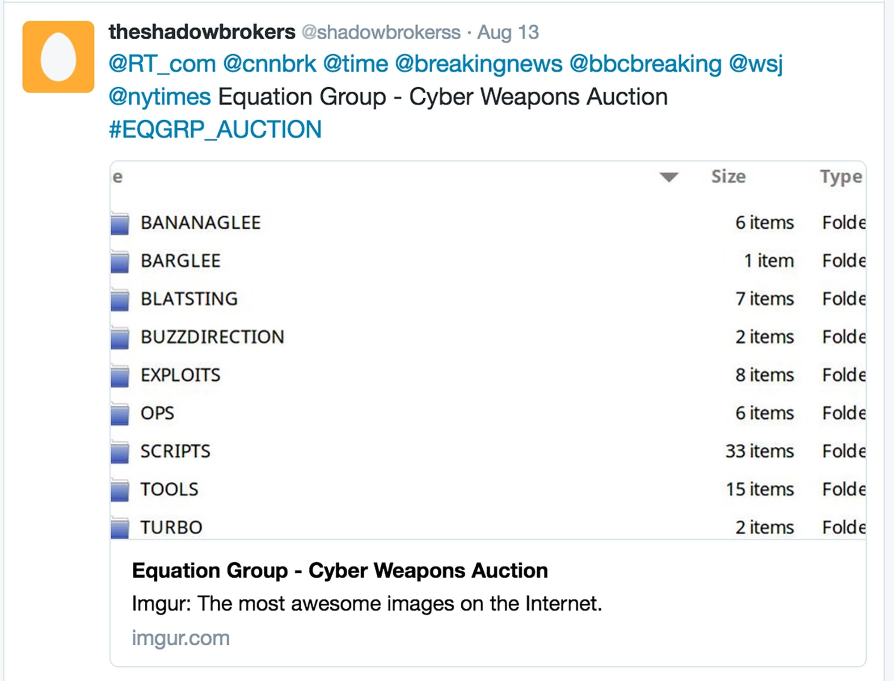The image size is (894, 681).
Task: Click the sort arrow in column header
Action: (669, 177)
